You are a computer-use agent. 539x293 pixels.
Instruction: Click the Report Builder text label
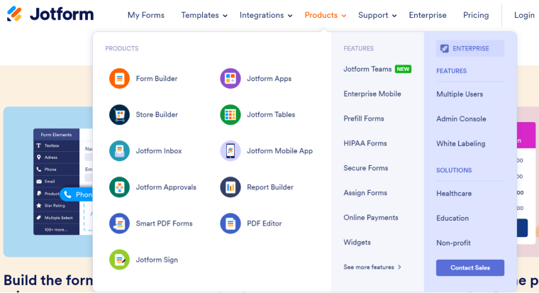[x=270, y=187]
